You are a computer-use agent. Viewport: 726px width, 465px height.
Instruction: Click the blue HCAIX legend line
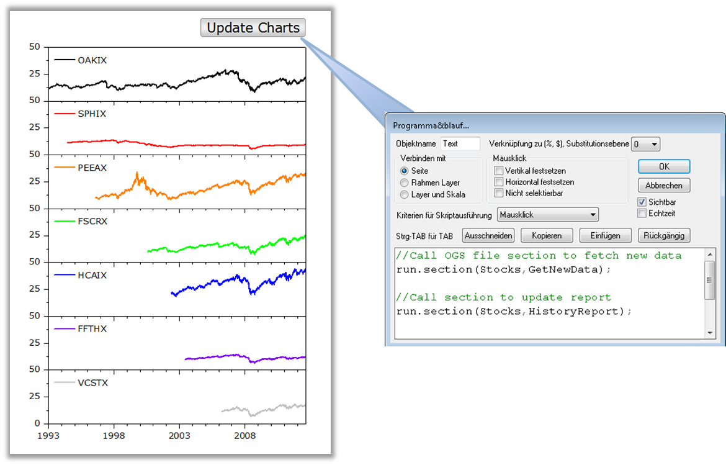(x=65, y=274)
